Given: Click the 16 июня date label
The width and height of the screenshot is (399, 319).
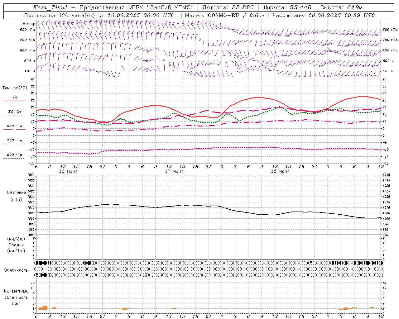Looking at the screenshot, I should click(x=68, y=171).
